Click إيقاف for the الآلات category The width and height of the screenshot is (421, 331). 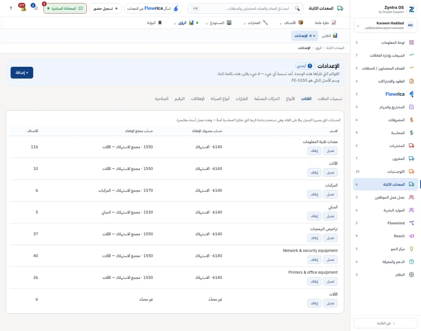point(314,303)
